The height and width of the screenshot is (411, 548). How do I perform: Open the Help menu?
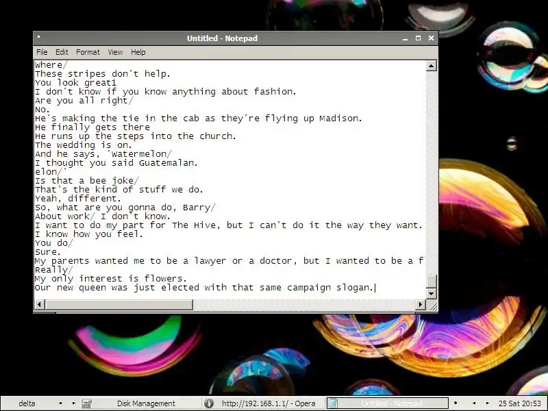tap(138, 52)
